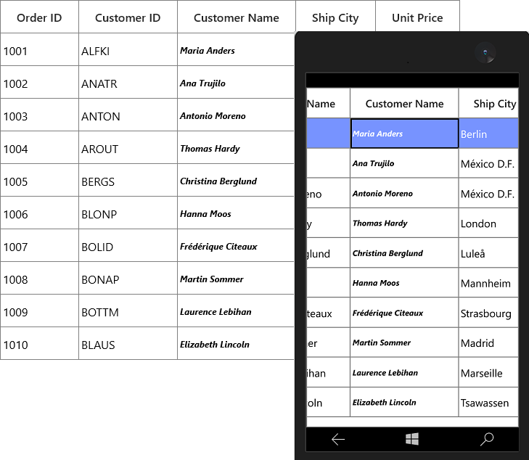Select order 1004 cell
This screenshot has height=460, width=529.
coord(39,148)
